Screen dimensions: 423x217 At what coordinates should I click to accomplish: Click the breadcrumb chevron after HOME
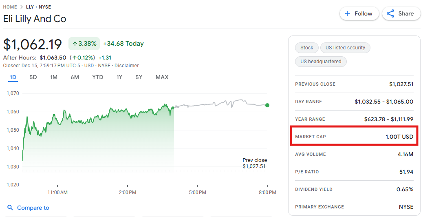[22, 7]
